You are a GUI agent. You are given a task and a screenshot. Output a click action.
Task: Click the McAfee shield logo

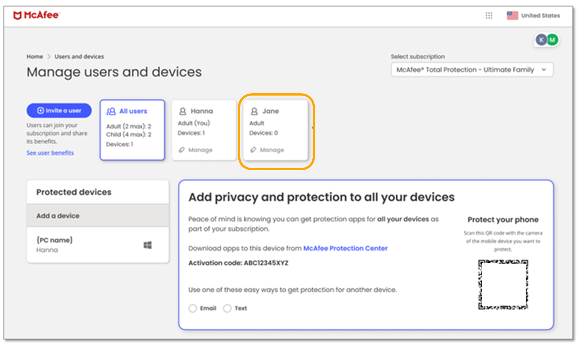[17, 15]
